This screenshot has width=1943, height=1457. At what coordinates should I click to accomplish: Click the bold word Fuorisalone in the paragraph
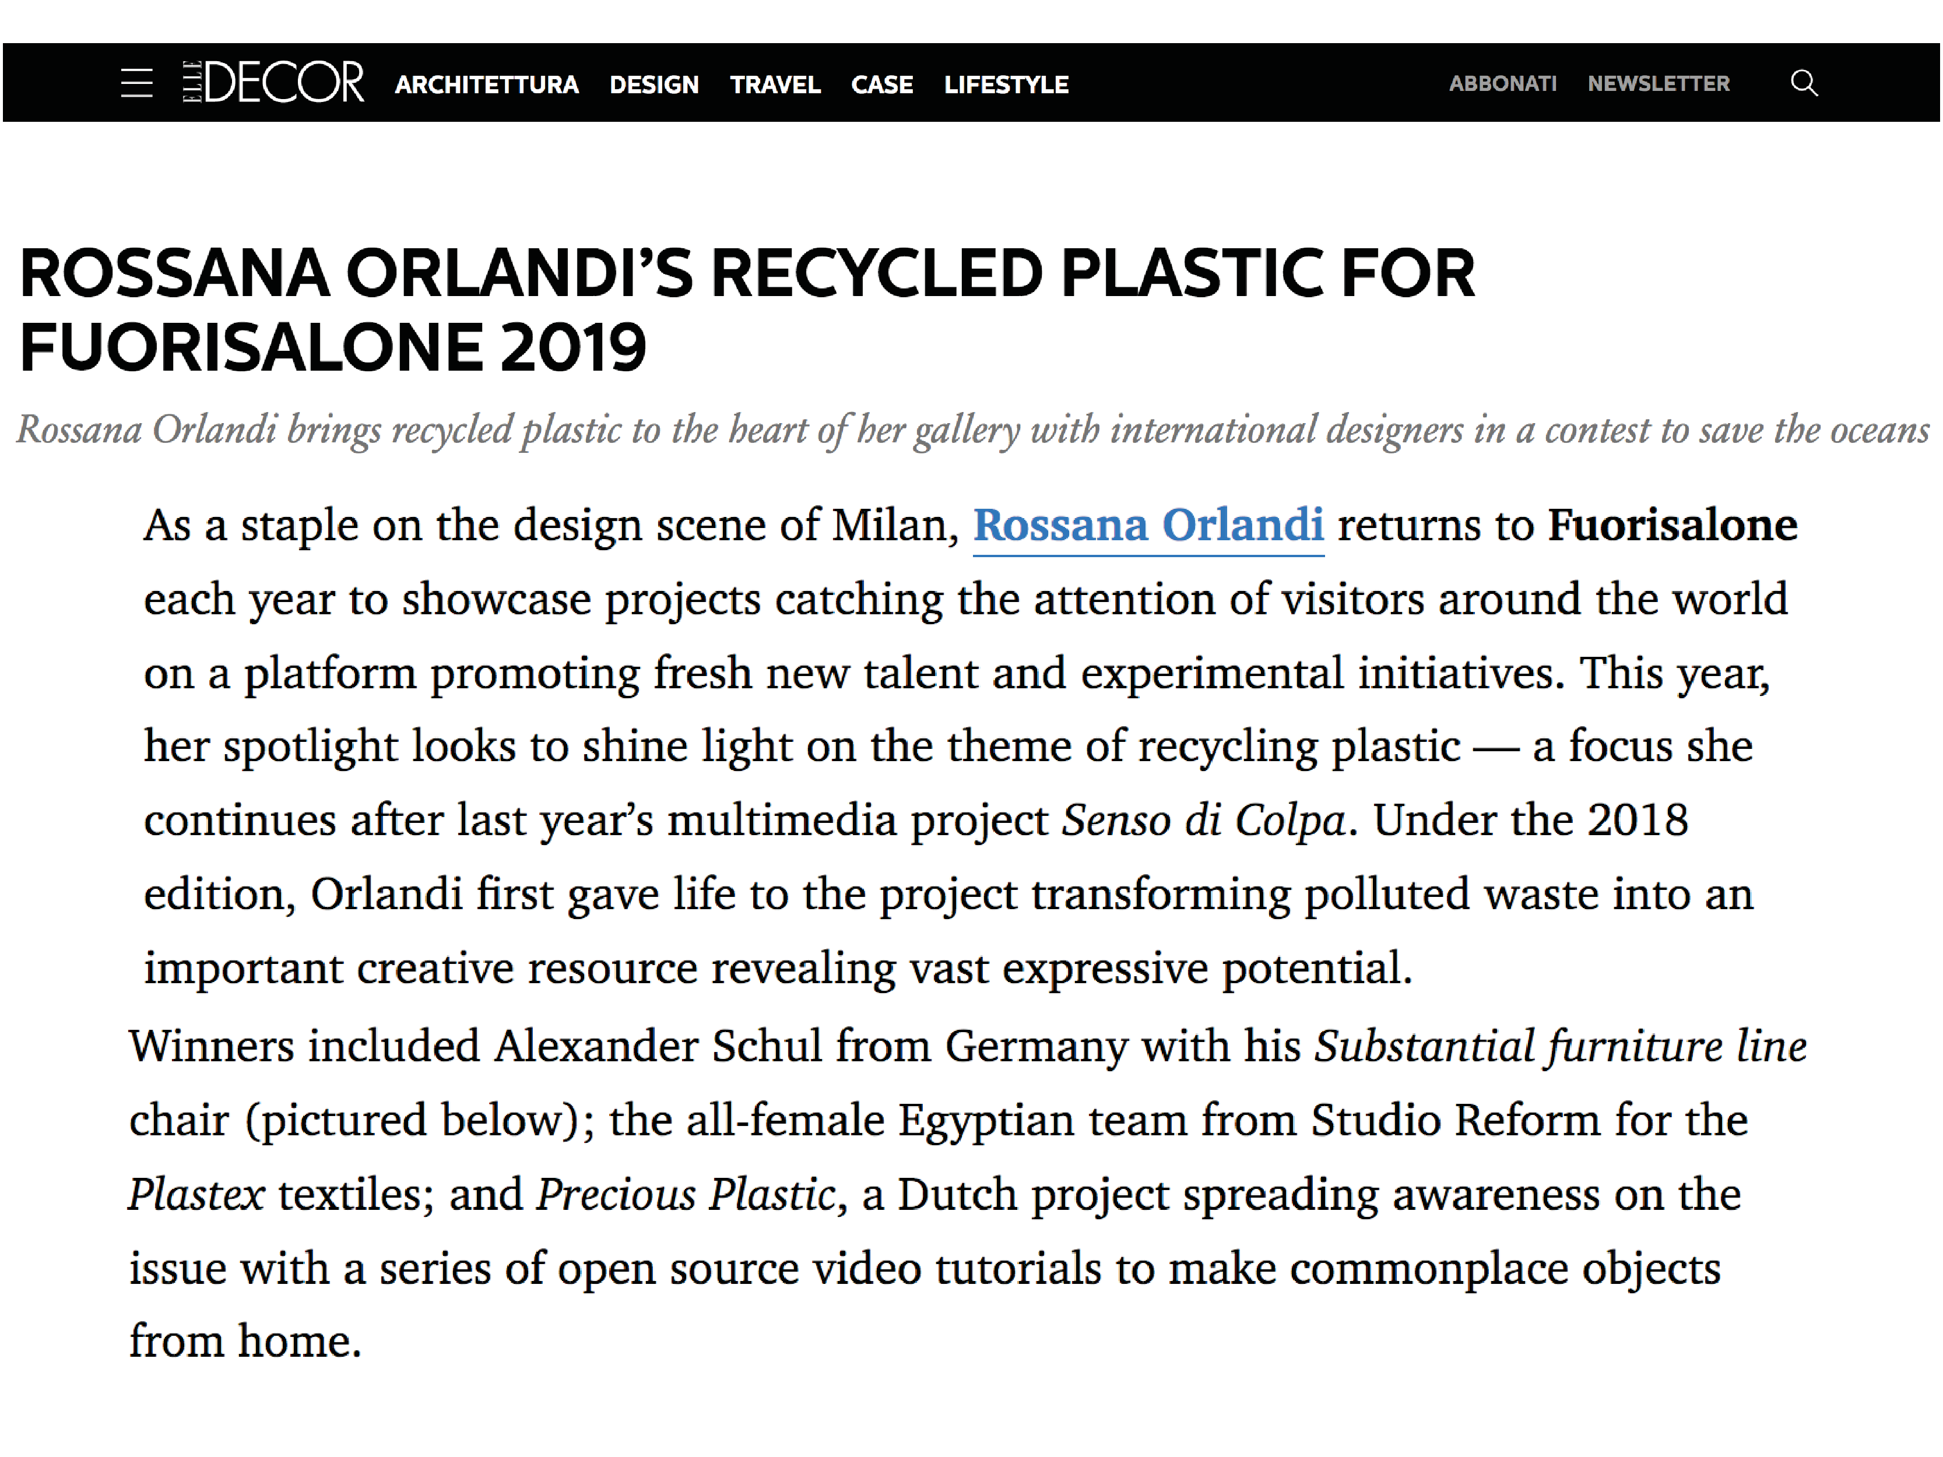tap(1673, 526)
